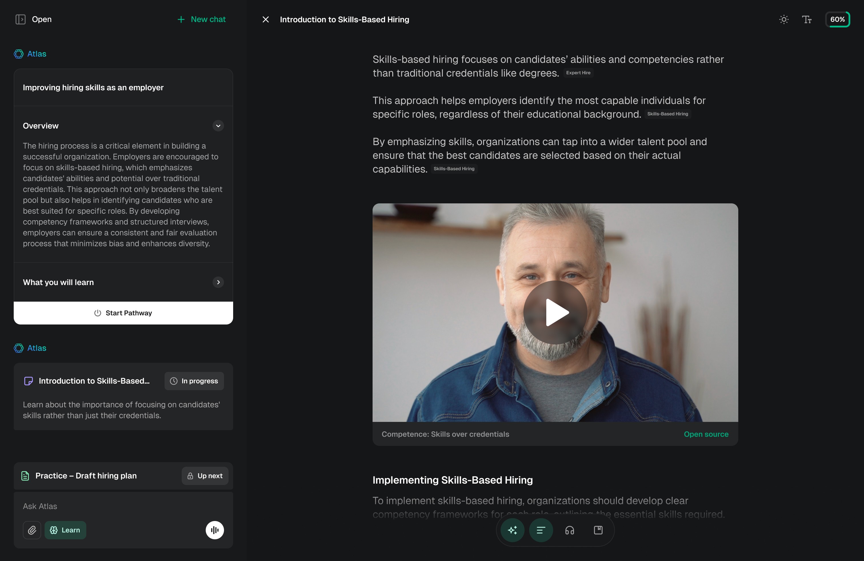Show the lesson outline via text-lines icon
Screen dimensions: 864x561
(541, 530)
